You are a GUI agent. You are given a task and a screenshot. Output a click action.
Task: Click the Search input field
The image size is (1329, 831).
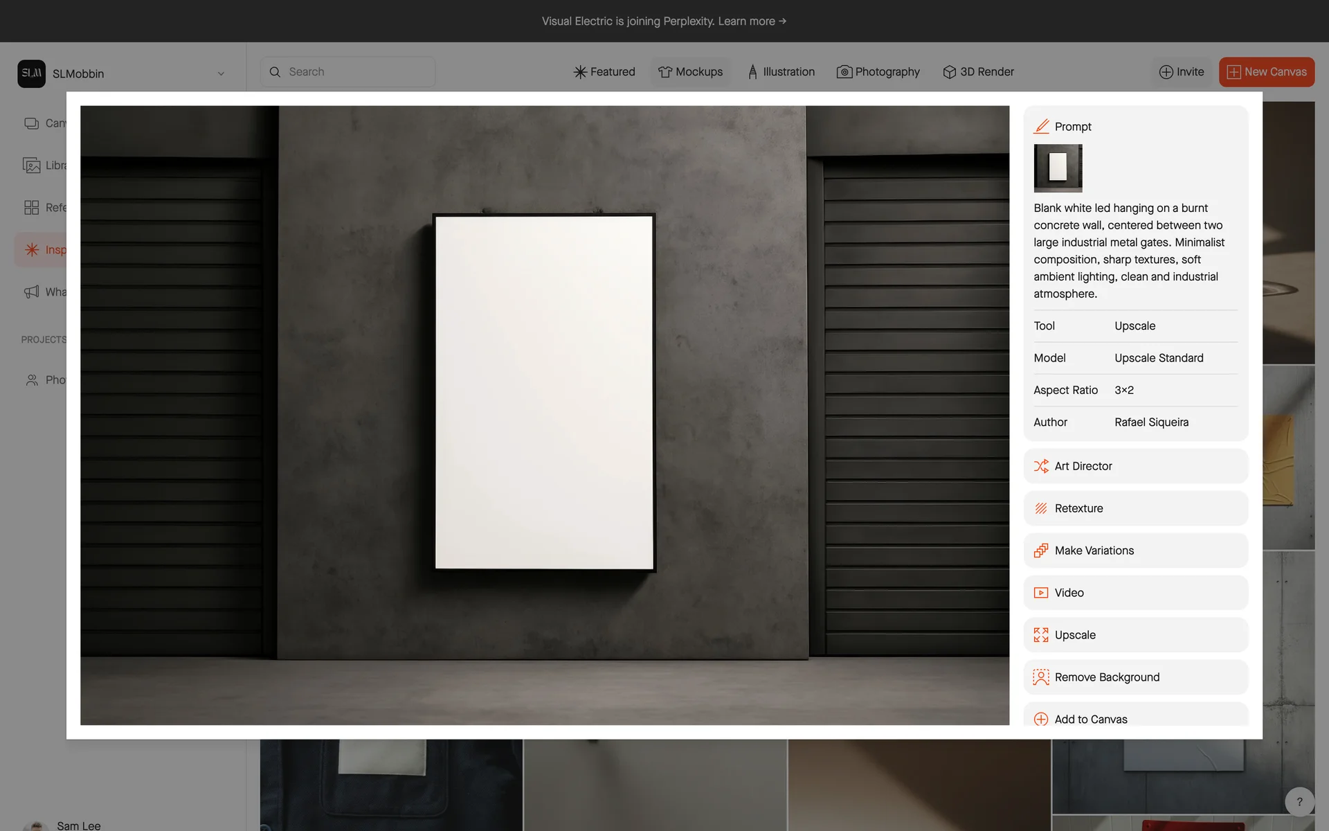(x=347, y=72)
